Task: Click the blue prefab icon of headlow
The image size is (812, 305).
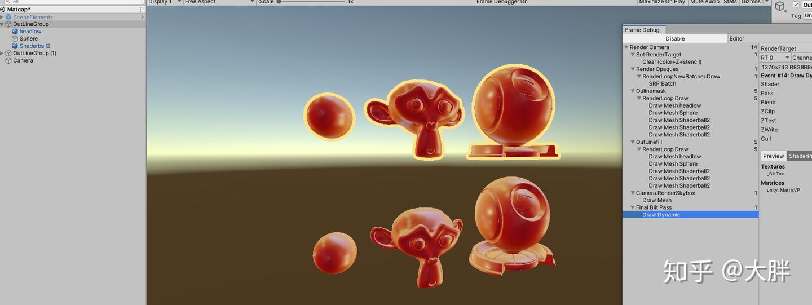Action: tap(15, 32)
